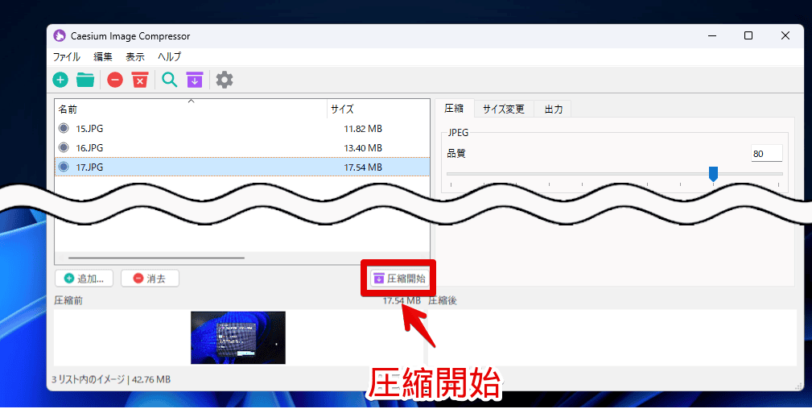Switch to the 出力 tab
Viewport: 812px width, 409px height.
tap(553, 109)
